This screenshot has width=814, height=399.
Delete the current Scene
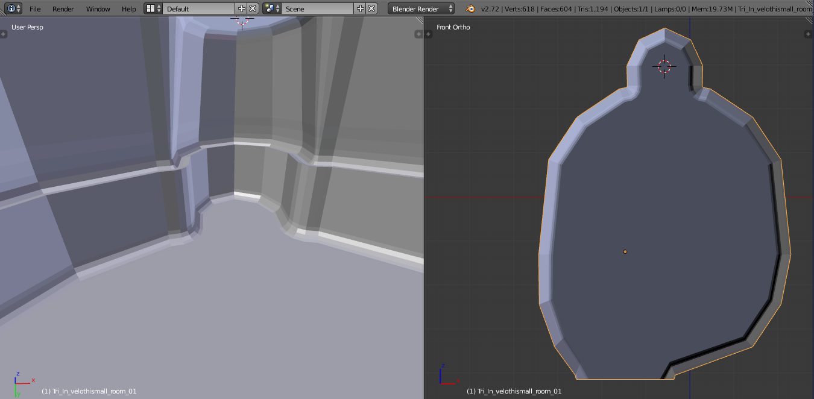click(x=371, y=8)
